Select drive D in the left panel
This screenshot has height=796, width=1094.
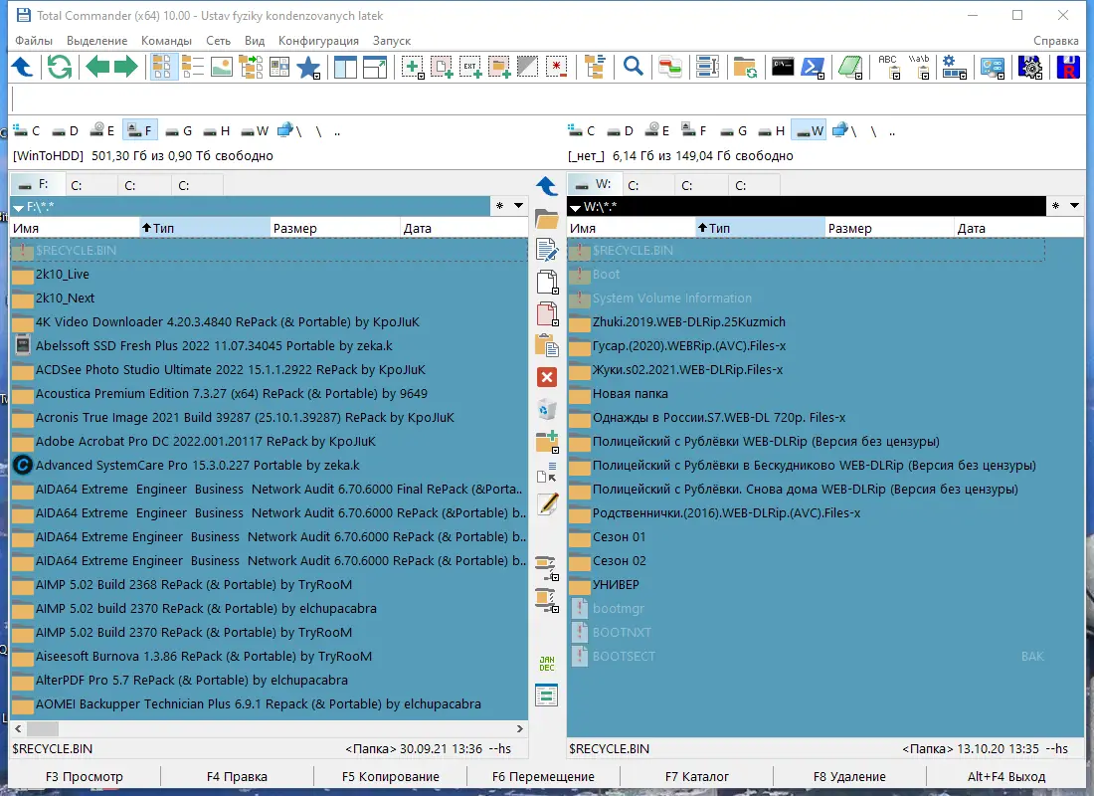point(67,130)
